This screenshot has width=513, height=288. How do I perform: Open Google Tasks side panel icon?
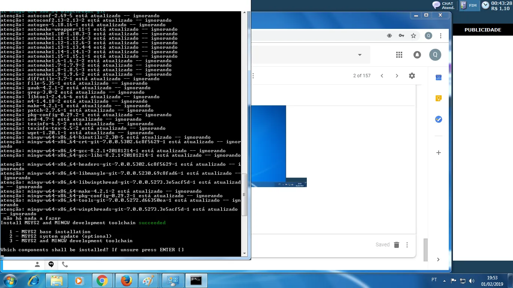tap(438, 119)
